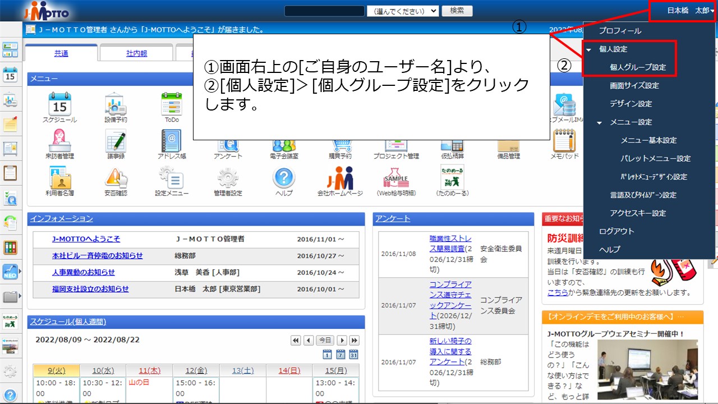This screenshot has width=718, height=404.
Task: Switch to the 社内報 tab
Action: 136,53
